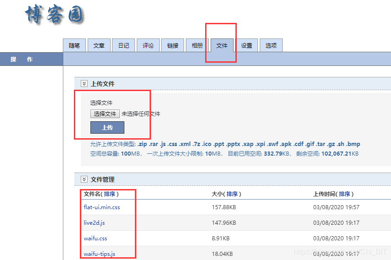
Task: Switch to the 相册 tab
Action: pyautogui.click(x=197, y=45)
